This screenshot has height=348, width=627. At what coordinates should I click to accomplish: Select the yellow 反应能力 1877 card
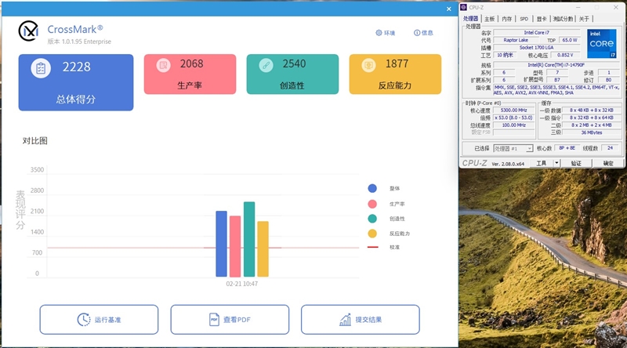[395, 74]
